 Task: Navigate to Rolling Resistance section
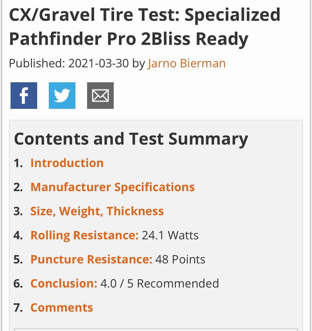point(84,235)
